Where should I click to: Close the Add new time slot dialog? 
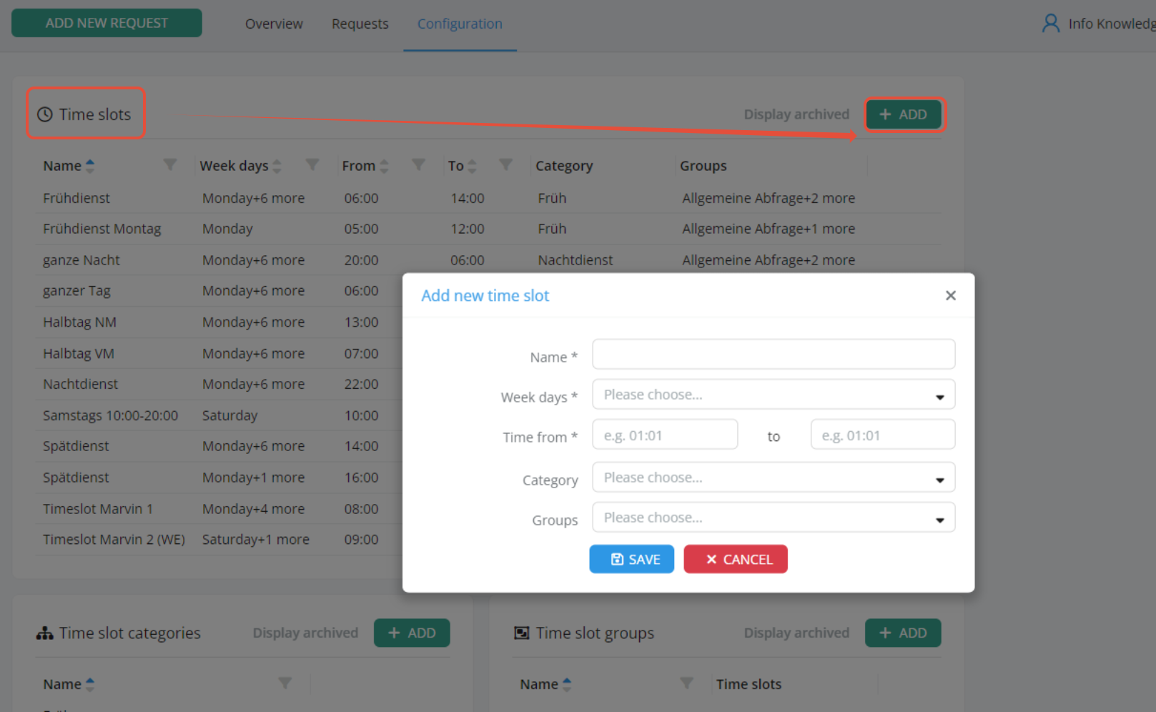[950, 295]
